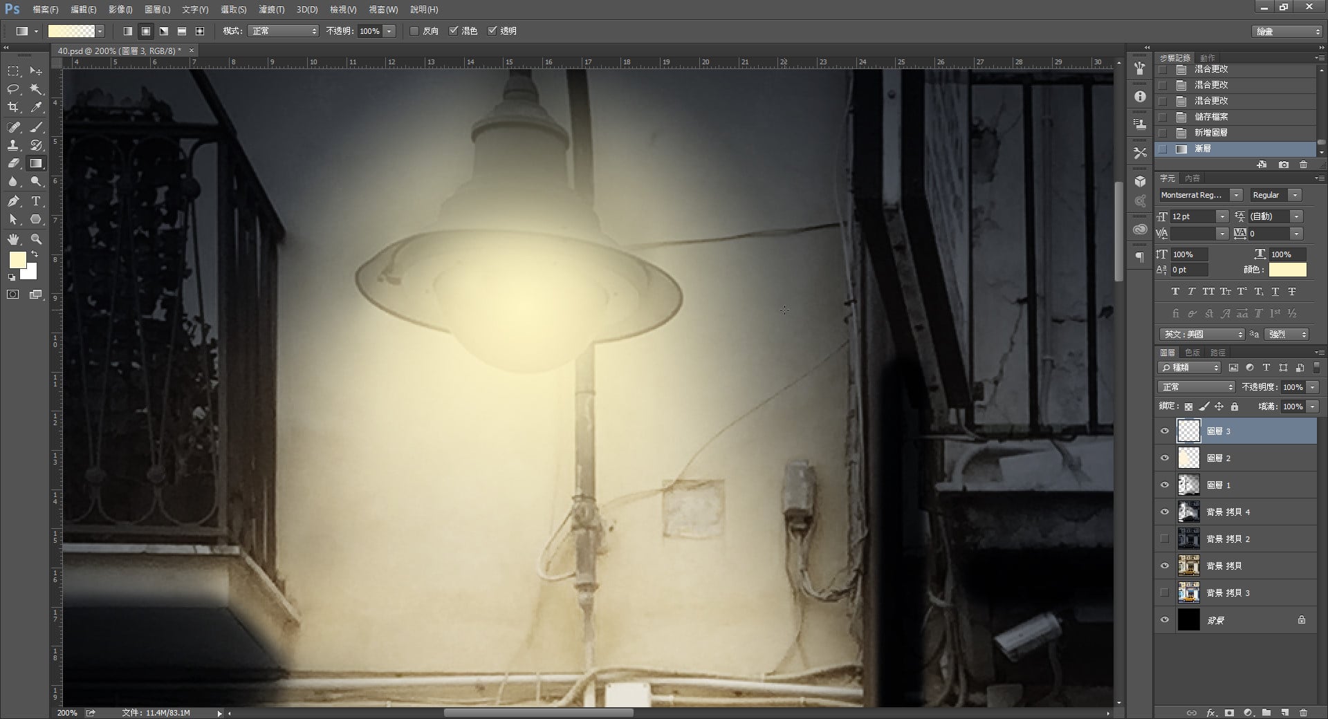Expand the layer blend mode 正常 dropdown
Image resolution: width=1328 pixels, height=719 pixels.
pos(1196,387)
